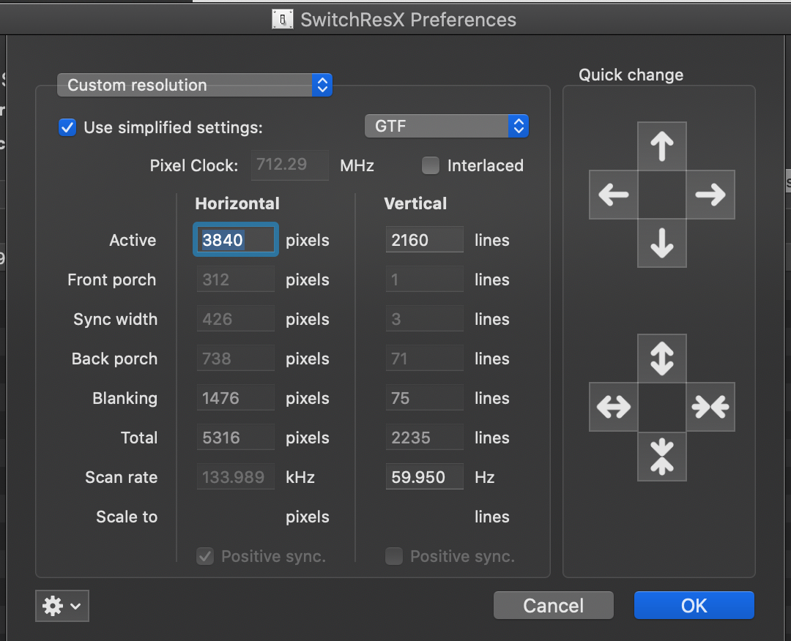Open the GTF timing standard dropdown
791x641 pixels.
pos(446,126)
